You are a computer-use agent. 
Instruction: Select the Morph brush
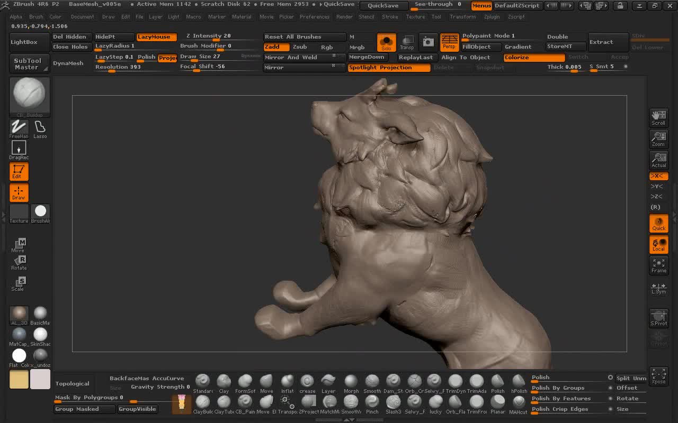click(351, 384)
